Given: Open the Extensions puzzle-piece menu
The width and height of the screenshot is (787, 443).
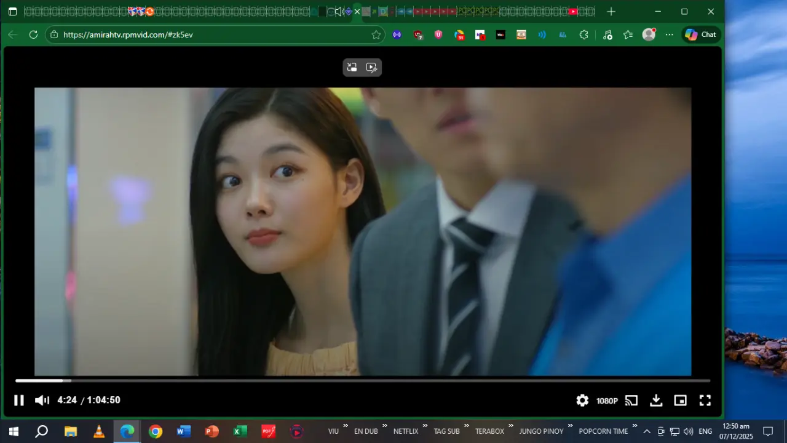Looking at the screenshot, I should point(584,34).
